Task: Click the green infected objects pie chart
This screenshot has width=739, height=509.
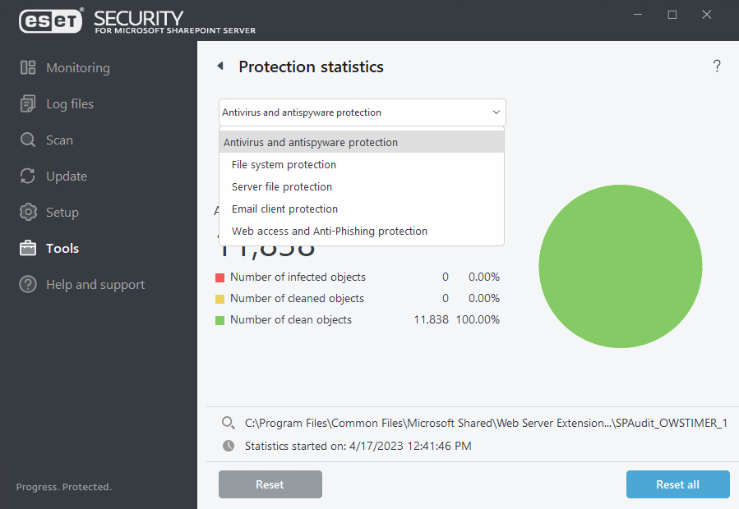Action: (620, 266)
